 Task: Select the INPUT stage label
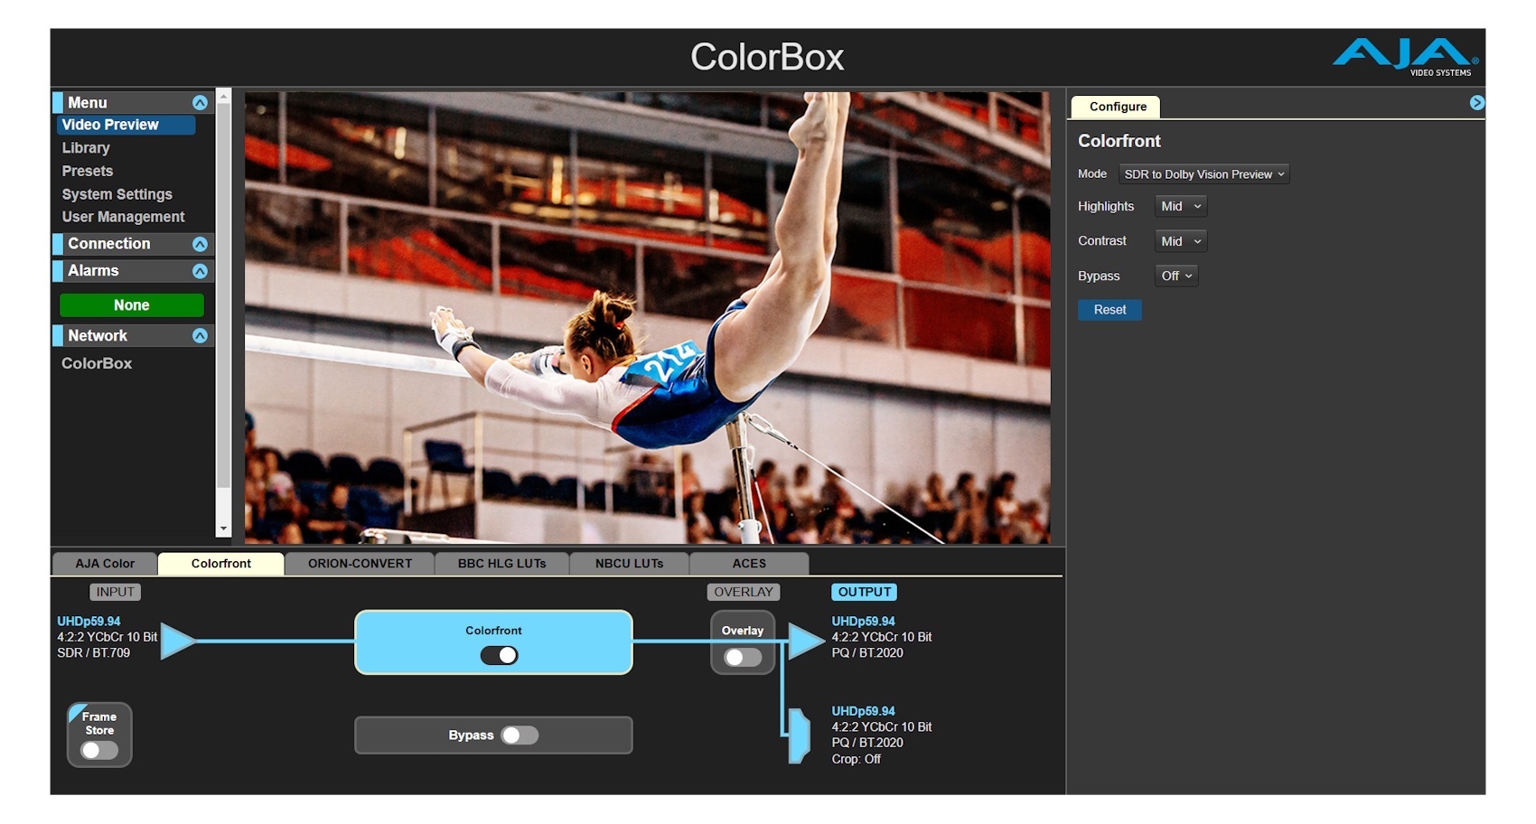point(115,593)
